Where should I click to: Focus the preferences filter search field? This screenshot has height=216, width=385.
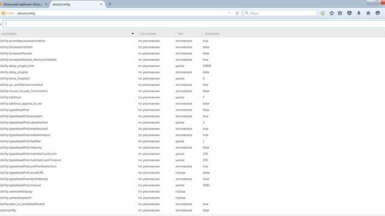click(194, 24)
